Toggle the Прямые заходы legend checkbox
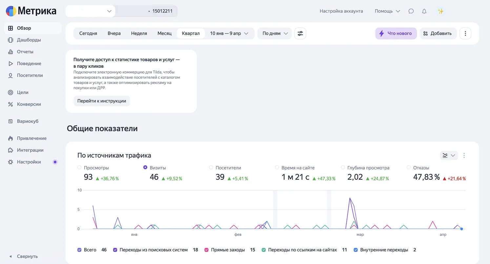 click(206, 250)
